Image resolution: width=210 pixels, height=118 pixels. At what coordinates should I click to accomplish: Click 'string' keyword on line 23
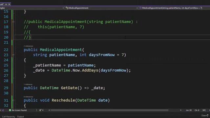tap(40, 55)
